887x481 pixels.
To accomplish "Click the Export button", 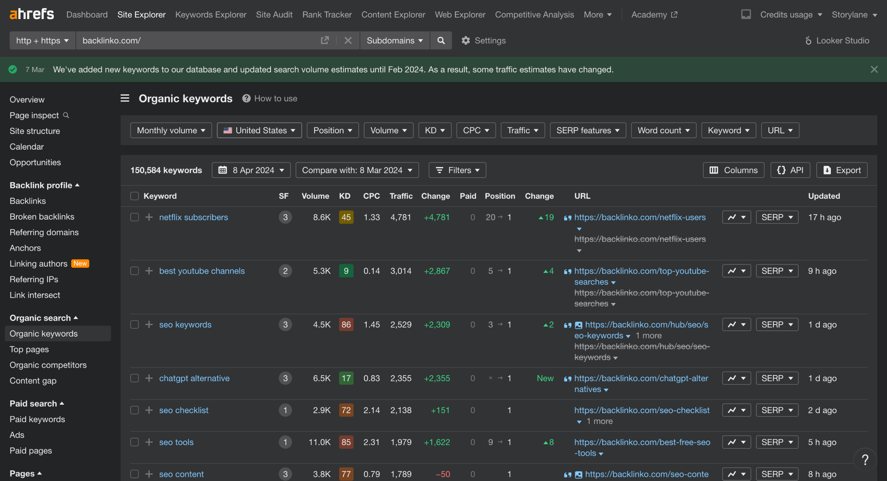I will click(842, 170).
